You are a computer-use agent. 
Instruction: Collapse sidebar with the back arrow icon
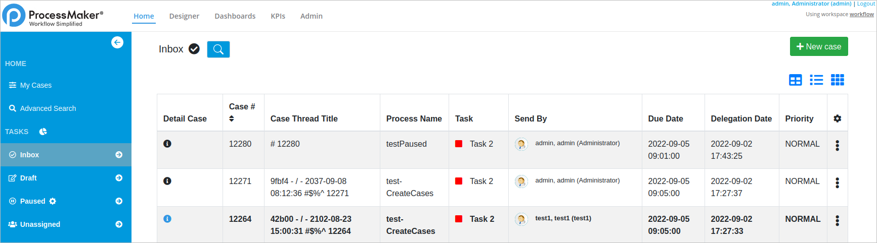pyautogui.click(x=117, y=42)
